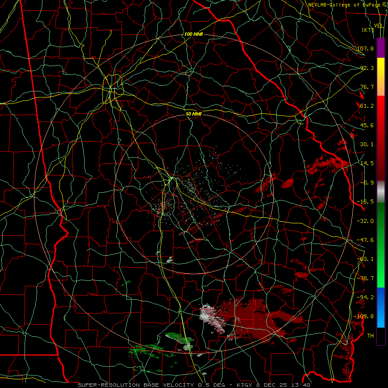Click the purple segment of the color bar
The height and width of the screenshot is (388, 388).
[x=381, y=48]
